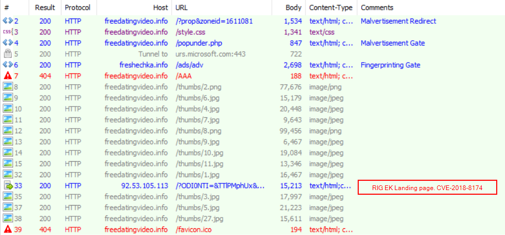Screen dimensions: 505x235
Task: Click the warning icon on favicon.ico session 39
Action: (8, 230)
